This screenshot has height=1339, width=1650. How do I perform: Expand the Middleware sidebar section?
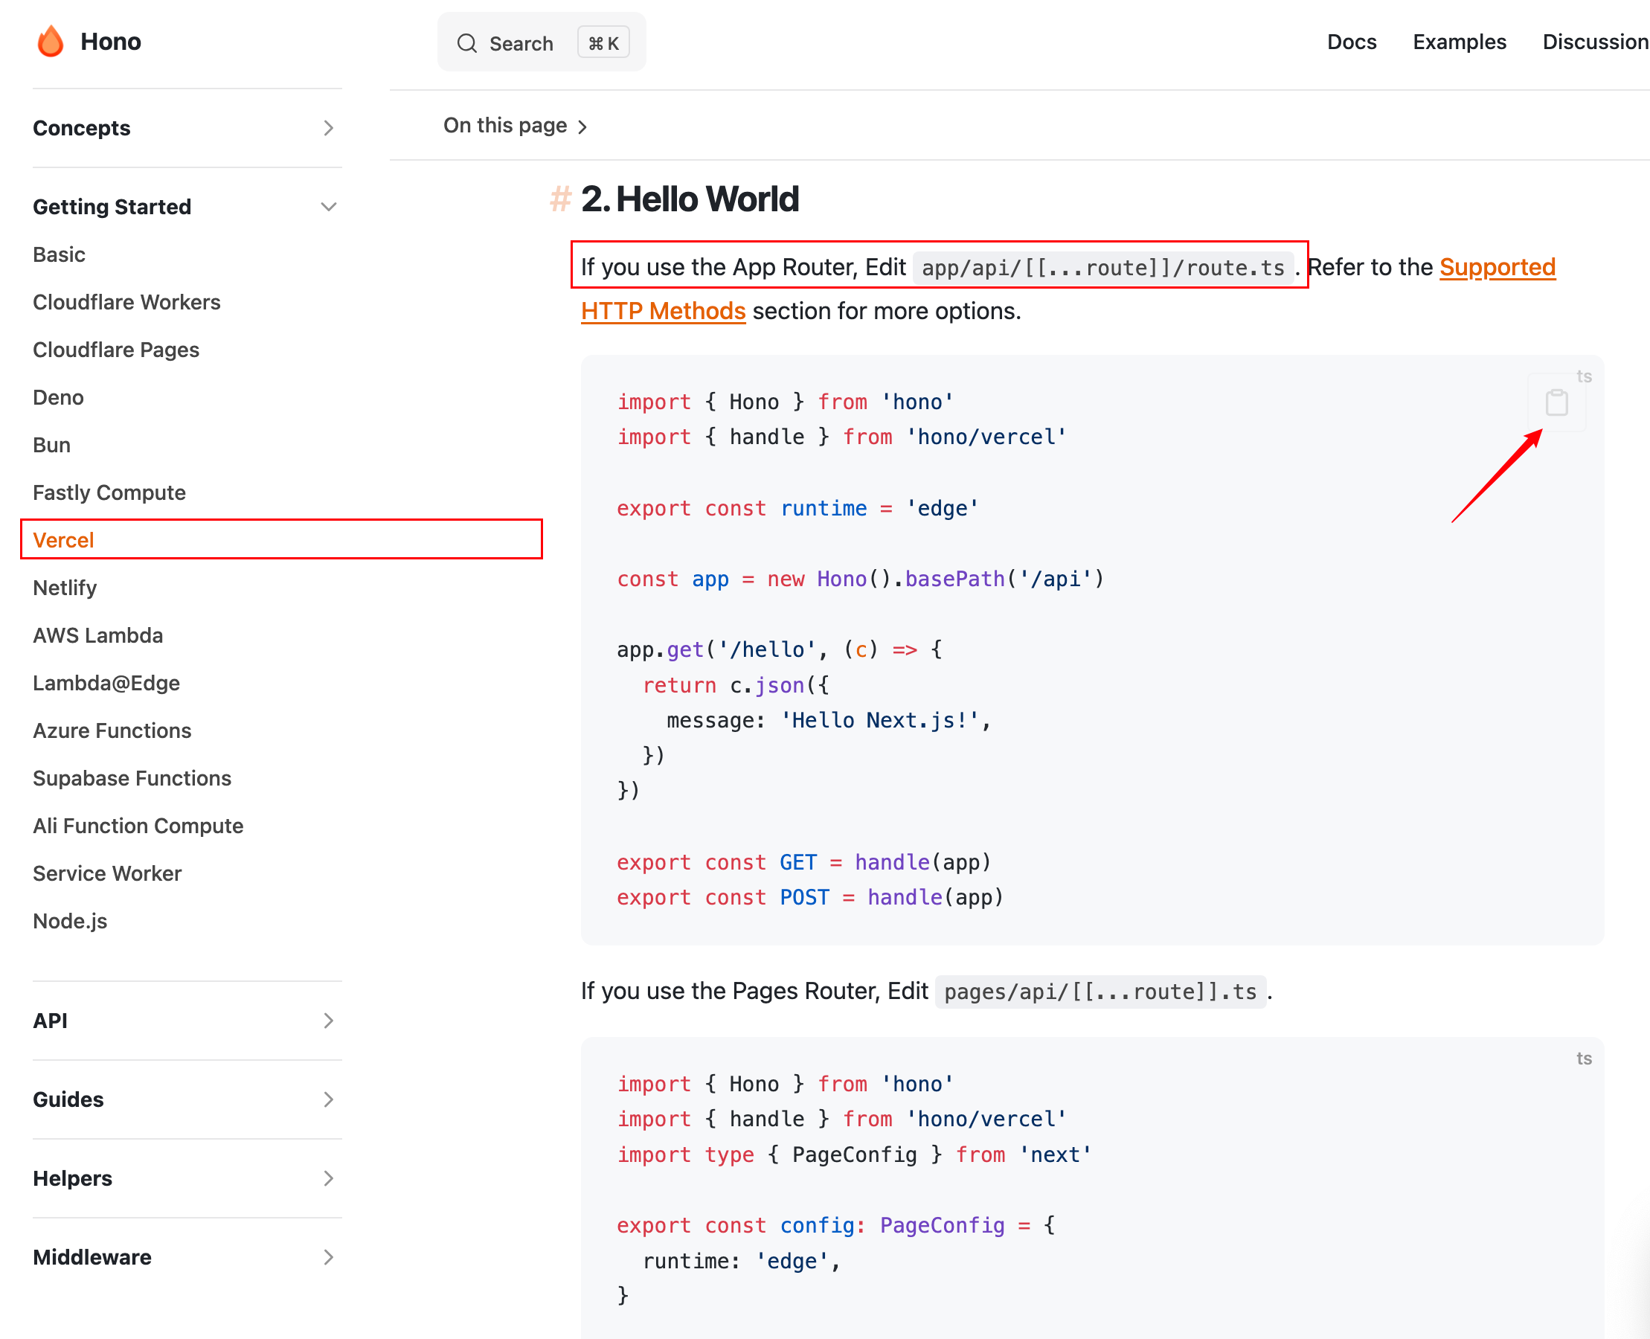[328, 1256]
